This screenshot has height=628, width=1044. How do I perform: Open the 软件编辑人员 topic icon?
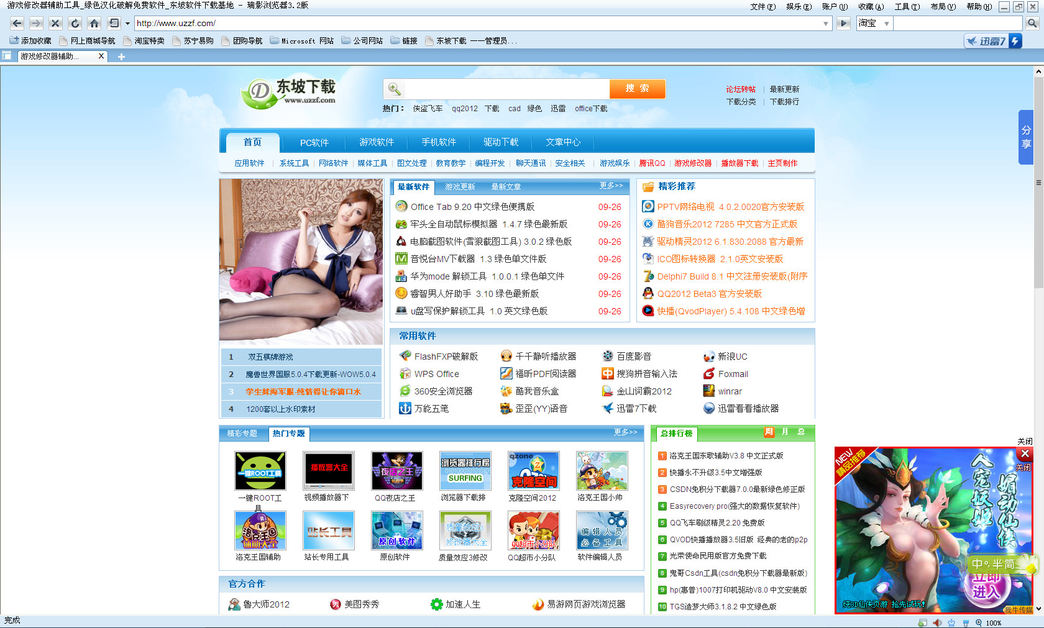pos(602,530)
